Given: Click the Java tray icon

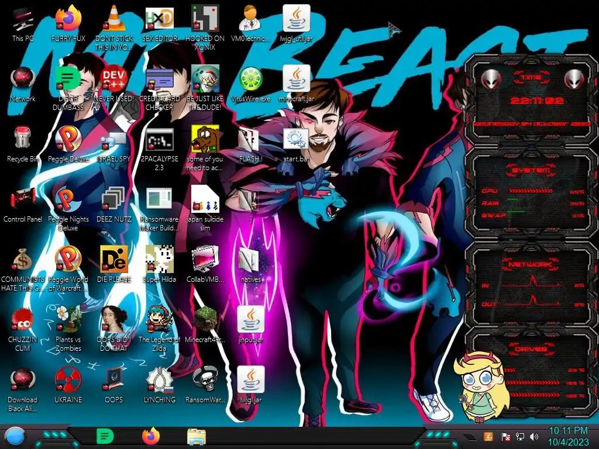Looking at the screenshot, I should click(x=488, y=436).
